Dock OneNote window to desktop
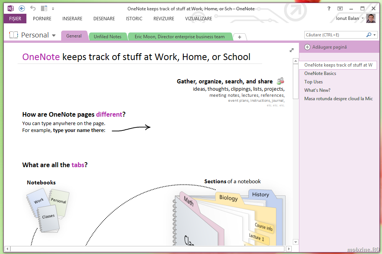 coord(44,9)
